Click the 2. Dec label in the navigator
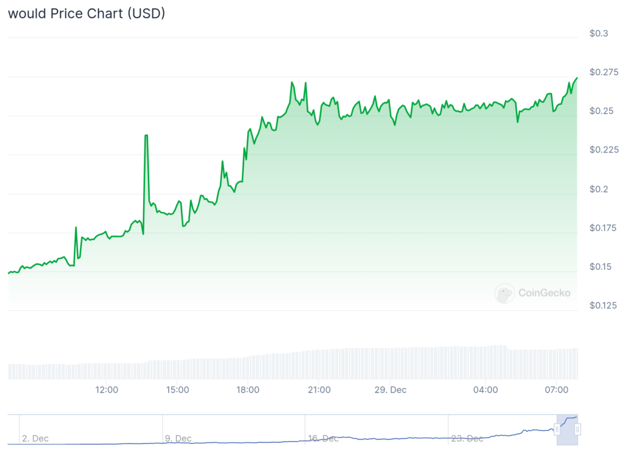The height and width of the screenshot is (456, 626). click(35, 438)
